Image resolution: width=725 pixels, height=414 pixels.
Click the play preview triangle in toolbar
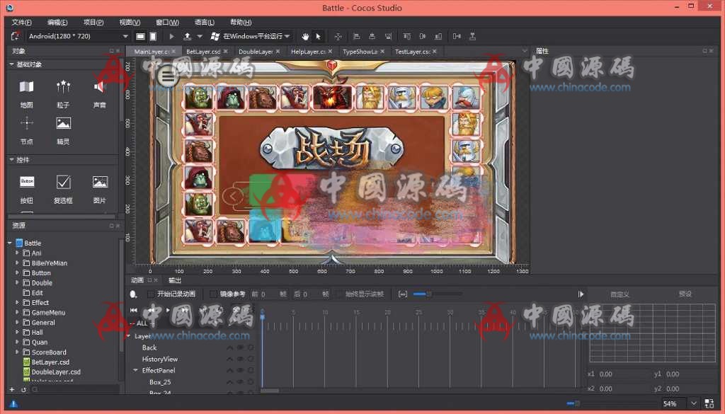click(x=171, y=36)
